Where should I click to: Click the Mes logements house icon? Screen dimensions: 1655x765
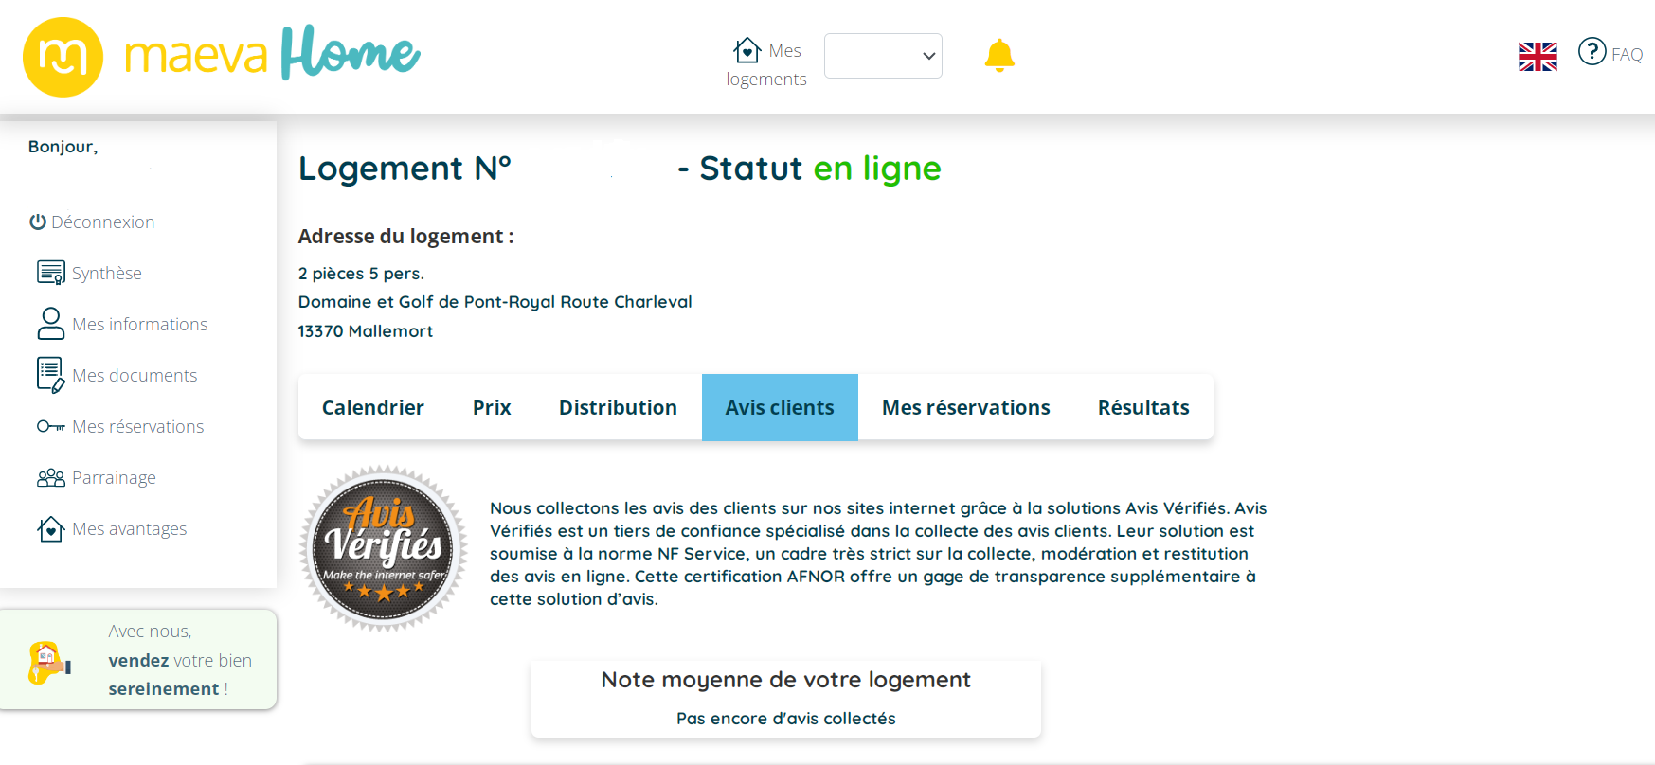coord(747,49)
